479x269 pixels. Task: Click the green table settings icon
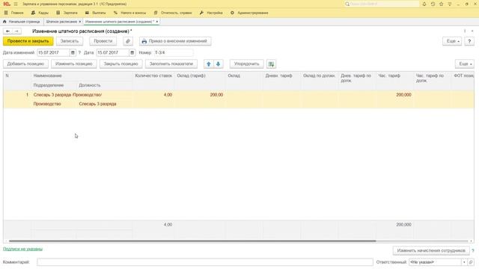click(271, 64)
